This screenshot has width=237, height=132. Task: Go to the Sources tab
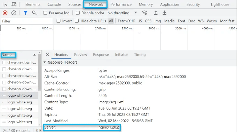point(75,5)
